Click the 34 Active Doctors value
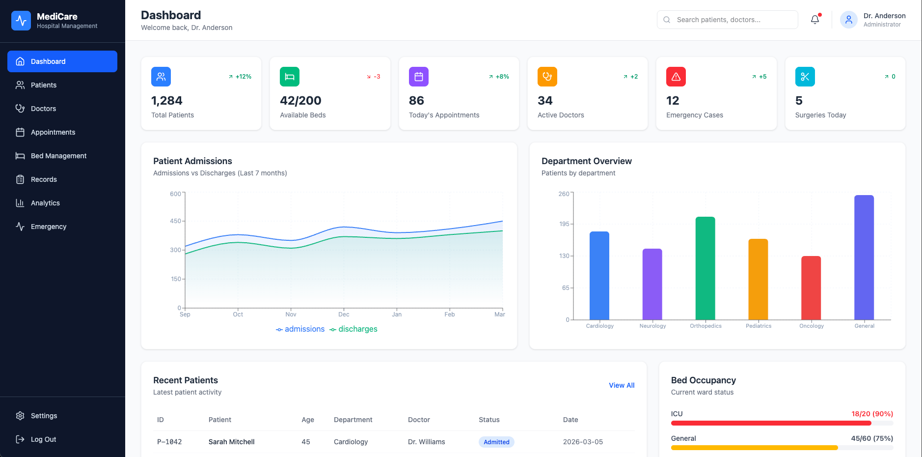This screenshot has height=457, width=922. pyautogui.click(x=545, y=101)
